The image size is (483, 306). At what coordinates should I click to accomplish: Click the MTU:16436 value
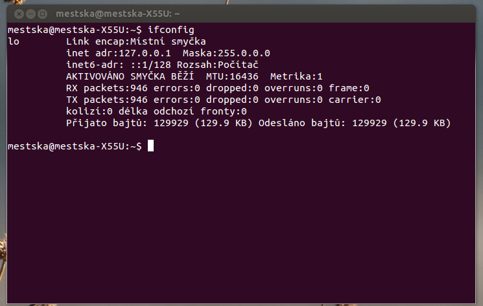[232, 76]
